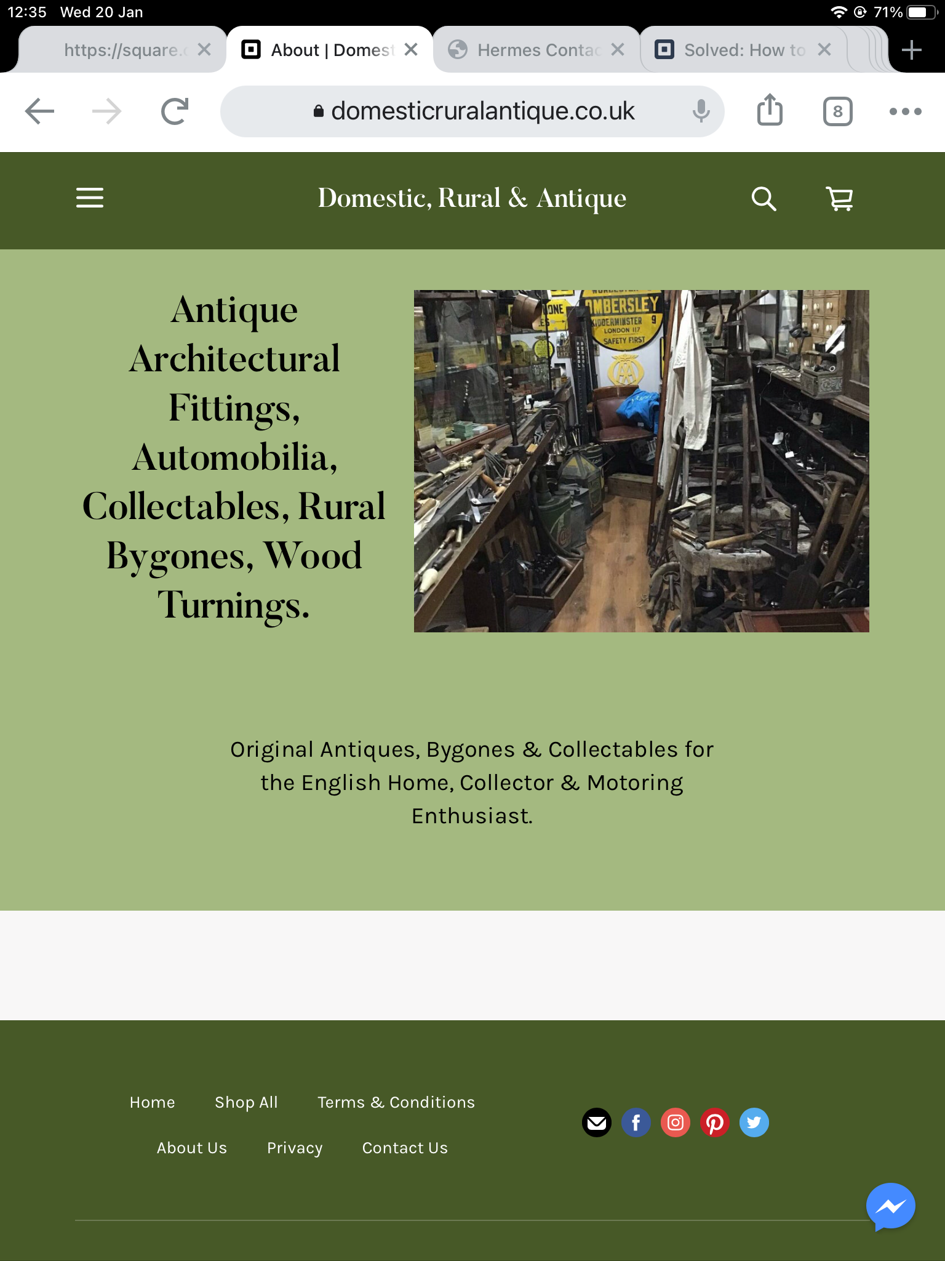This screenshot has width=945, height=1261.
Task: Open the Contact Us footer link
Action: click(x=405, y=1148)
